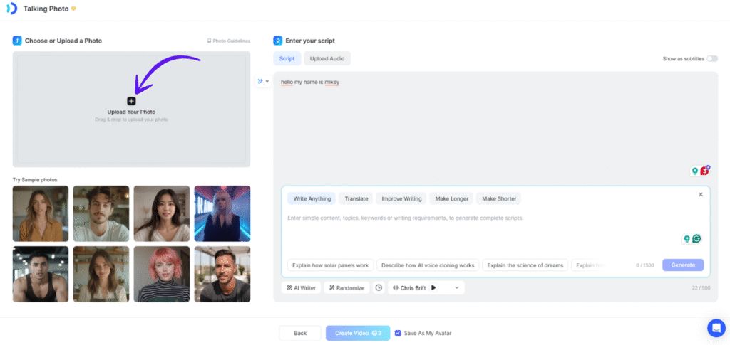Select the Translate option

(356, 198)
